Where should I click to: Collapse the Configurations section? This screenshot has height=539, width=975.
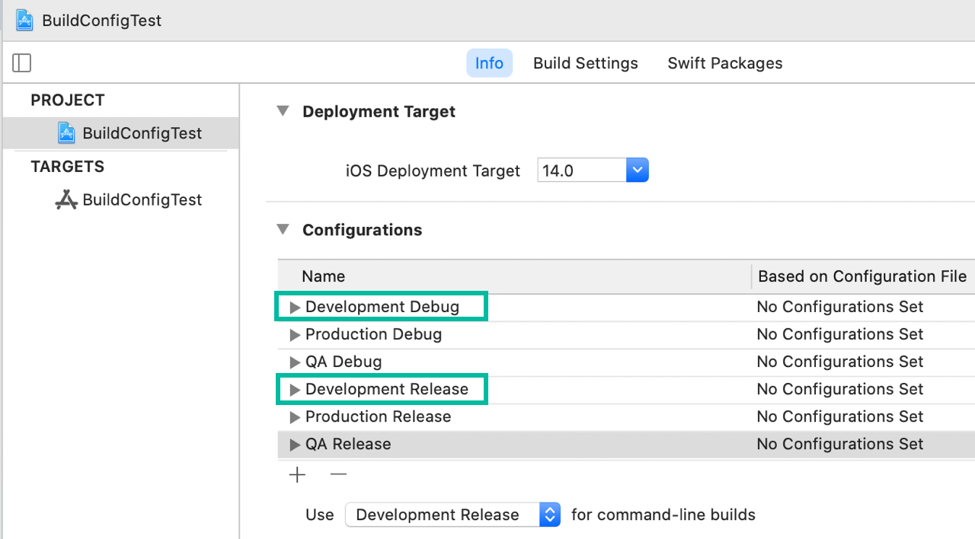(283, 229)
